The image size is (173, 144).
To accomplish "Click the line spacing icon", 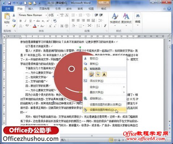I will 100,21.
